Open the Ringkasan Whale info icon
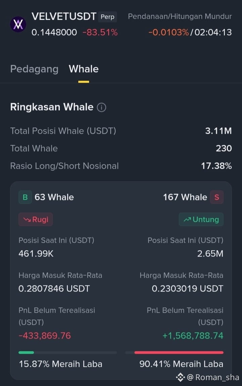The image size is (242, 386). 102,107
